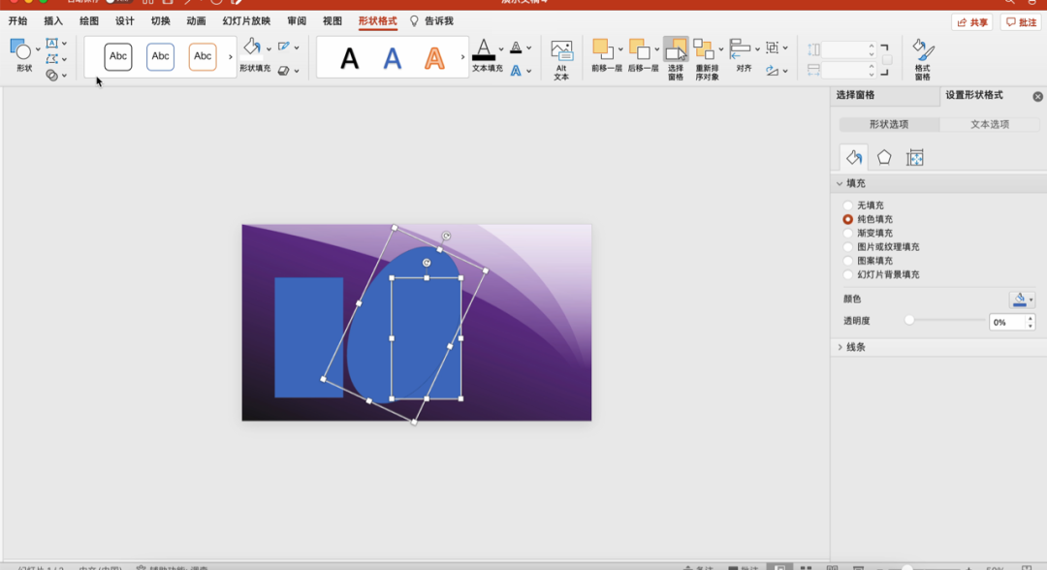Viewport: 1047px width, 570px height.
Task: Click the 批注 comments button
Action: pos(1022,22)
